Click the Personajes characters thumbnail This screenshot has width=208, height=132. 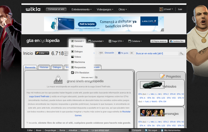[x=152, y=112]
